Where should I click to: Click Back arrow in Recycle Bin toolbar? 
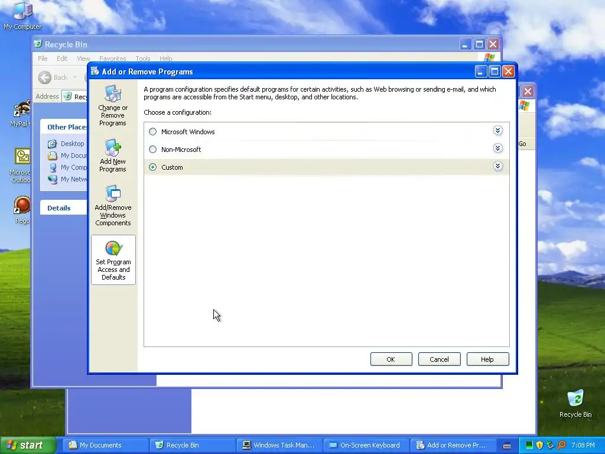45,77
